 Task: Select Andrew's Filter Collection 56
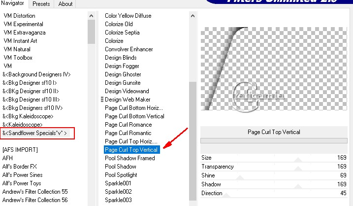pyautogui.click(x=35, y=200)
